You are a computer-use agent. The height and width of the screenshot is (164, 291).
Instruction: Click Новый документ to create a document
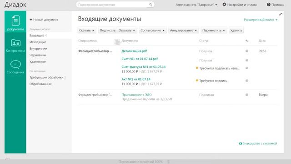44,20
